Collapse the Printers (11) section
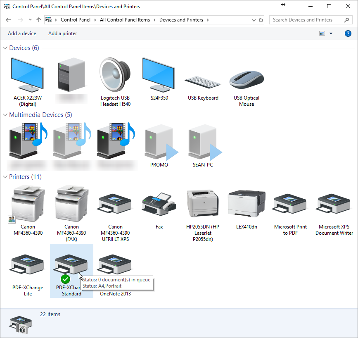358x338 pixels. [5, 176]
